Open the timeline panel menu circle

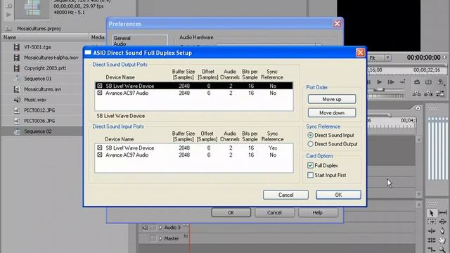click(x=418, y=108)
